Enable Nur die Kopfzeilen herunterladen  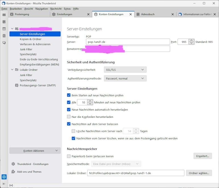pyautogui.click(x=69, y=117)
